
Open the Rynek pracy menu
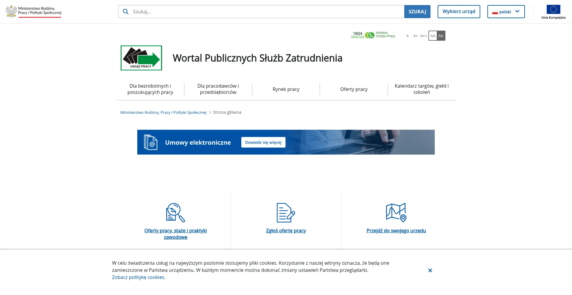click(x=286, y=89)
